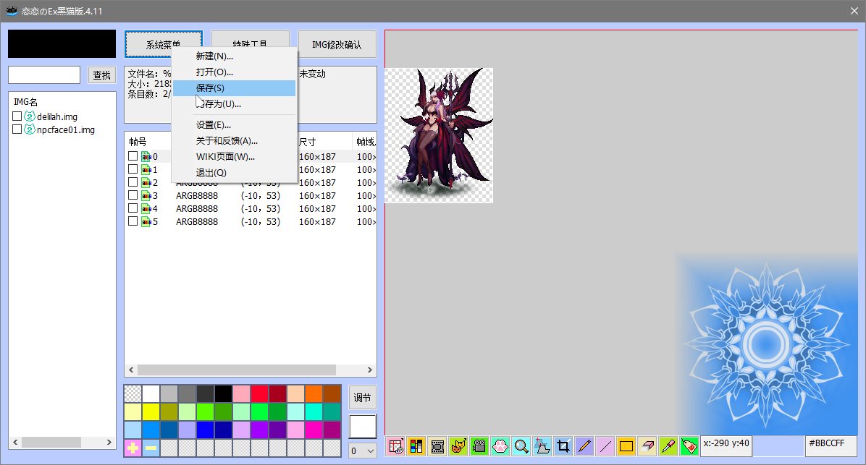
Task: Click the frame 4 image icon
Action: pyautogui.click(x=146, y=209)
